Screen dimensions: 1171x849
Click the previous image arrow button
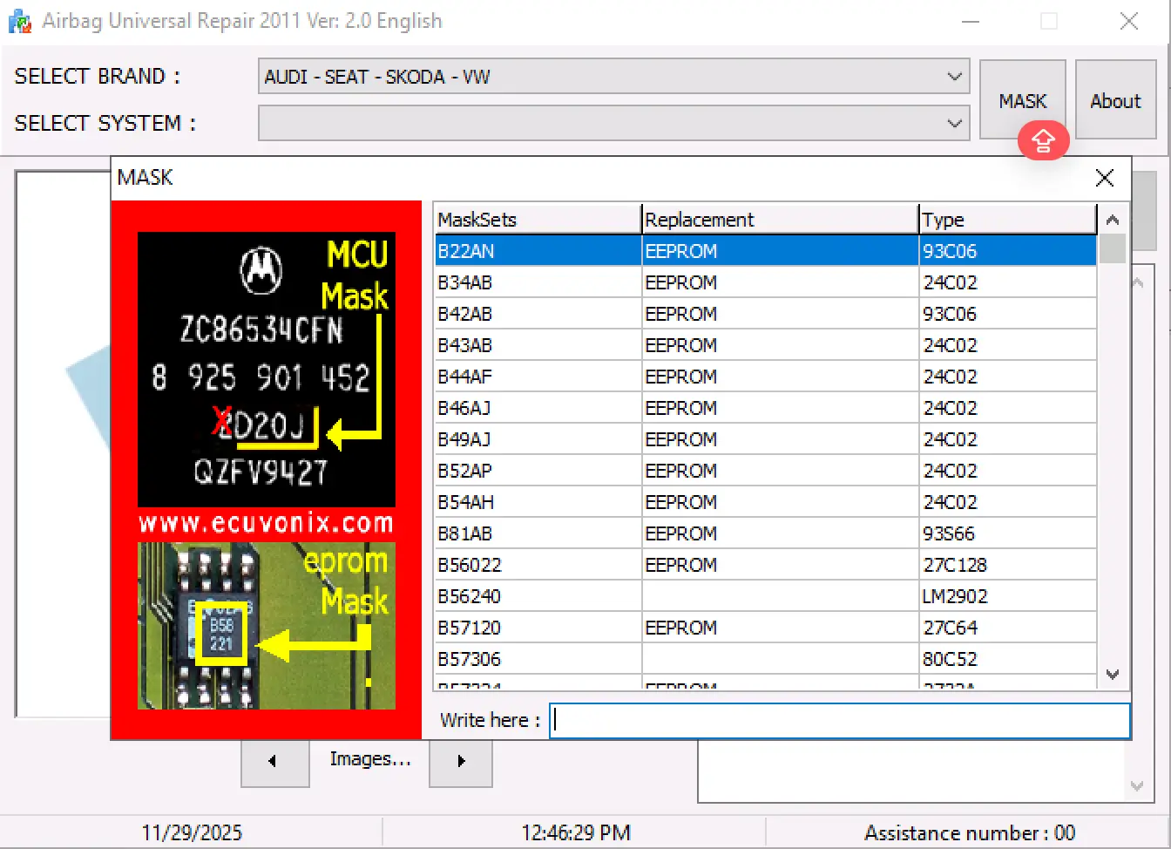(274, 761)
